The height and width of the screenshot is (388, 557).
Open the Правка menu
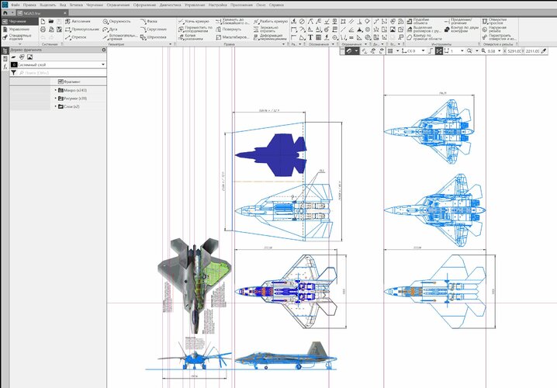29,5
